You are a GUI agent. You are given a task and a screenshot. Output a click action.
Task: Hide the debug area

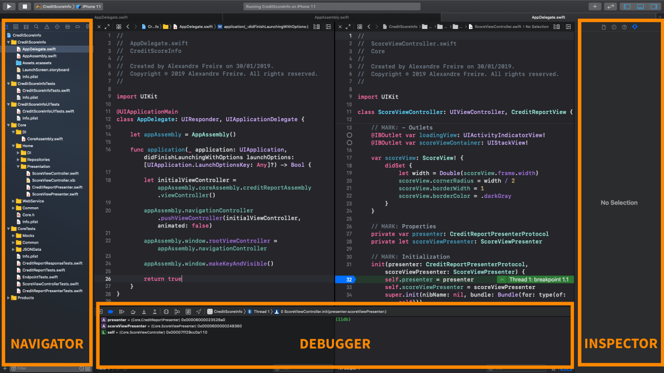pos(101,311)
